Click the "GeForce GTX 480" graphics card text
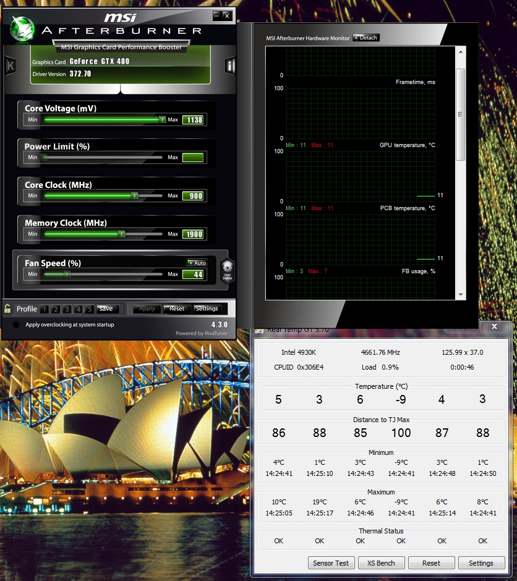 [100, 62]
